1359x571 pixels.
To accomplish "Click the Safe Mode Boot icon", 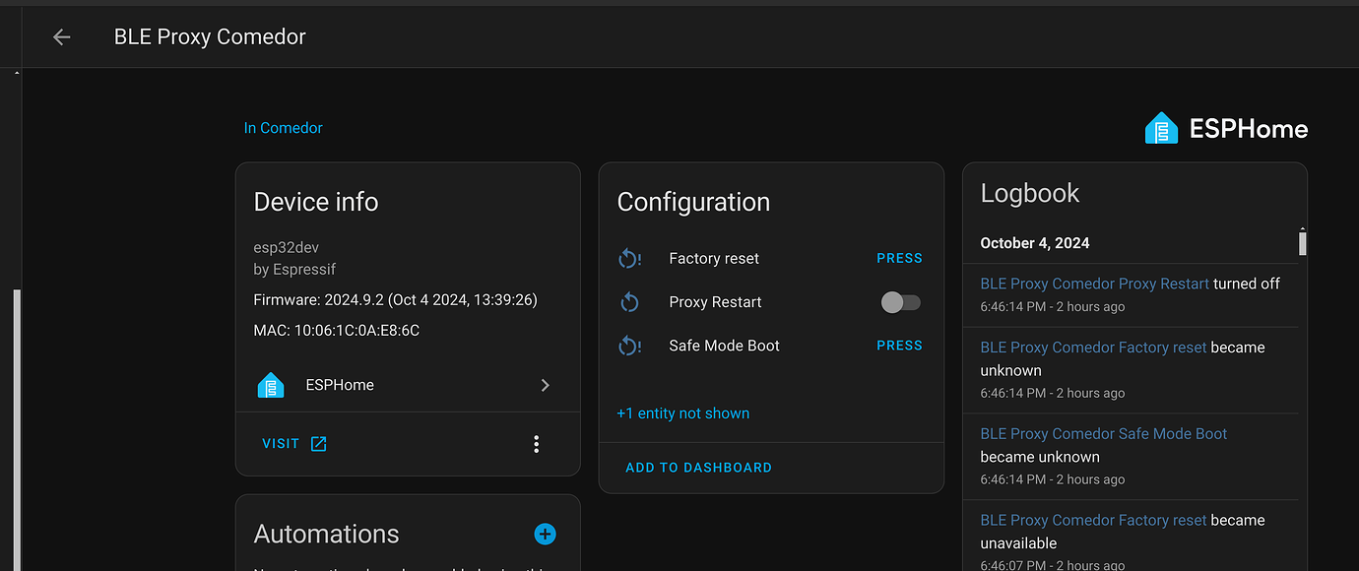I will [630, 346].
